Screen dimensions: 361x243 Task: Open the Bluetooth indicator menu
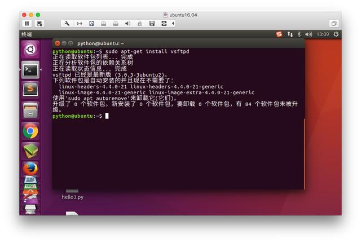click(x=299, y=34)
